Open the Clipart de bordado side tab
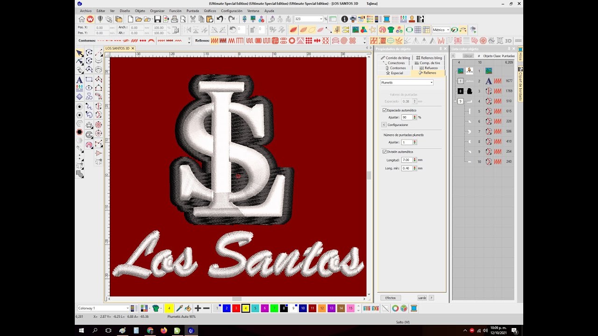The image size is (598, 336). (520, 84)
